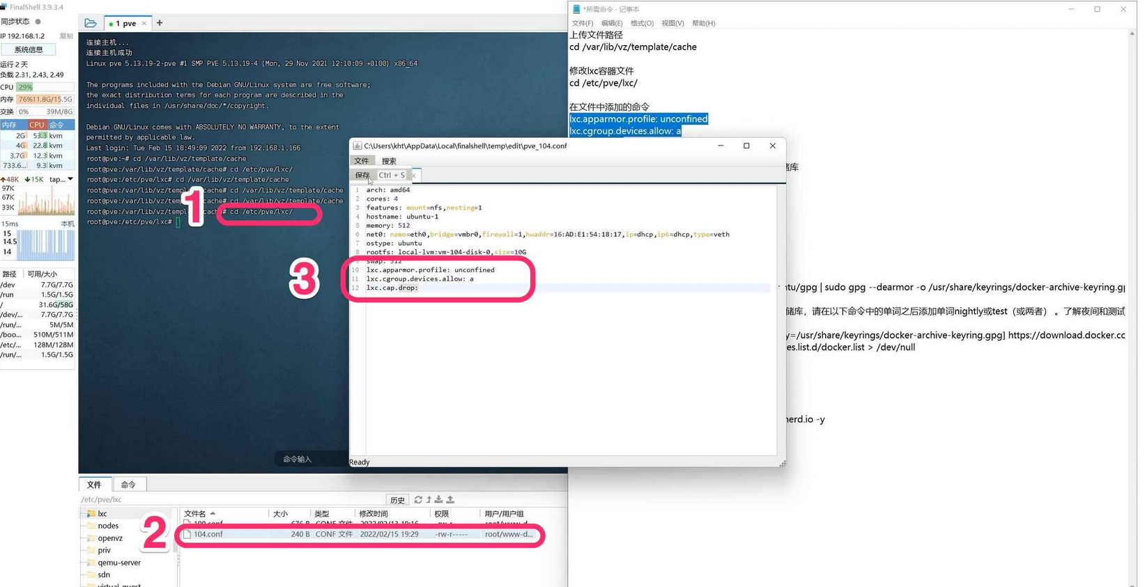Screen dimensions: 1145x587
Task: Click the 本机 label on the ping graph
Action: tap(68, 224)
